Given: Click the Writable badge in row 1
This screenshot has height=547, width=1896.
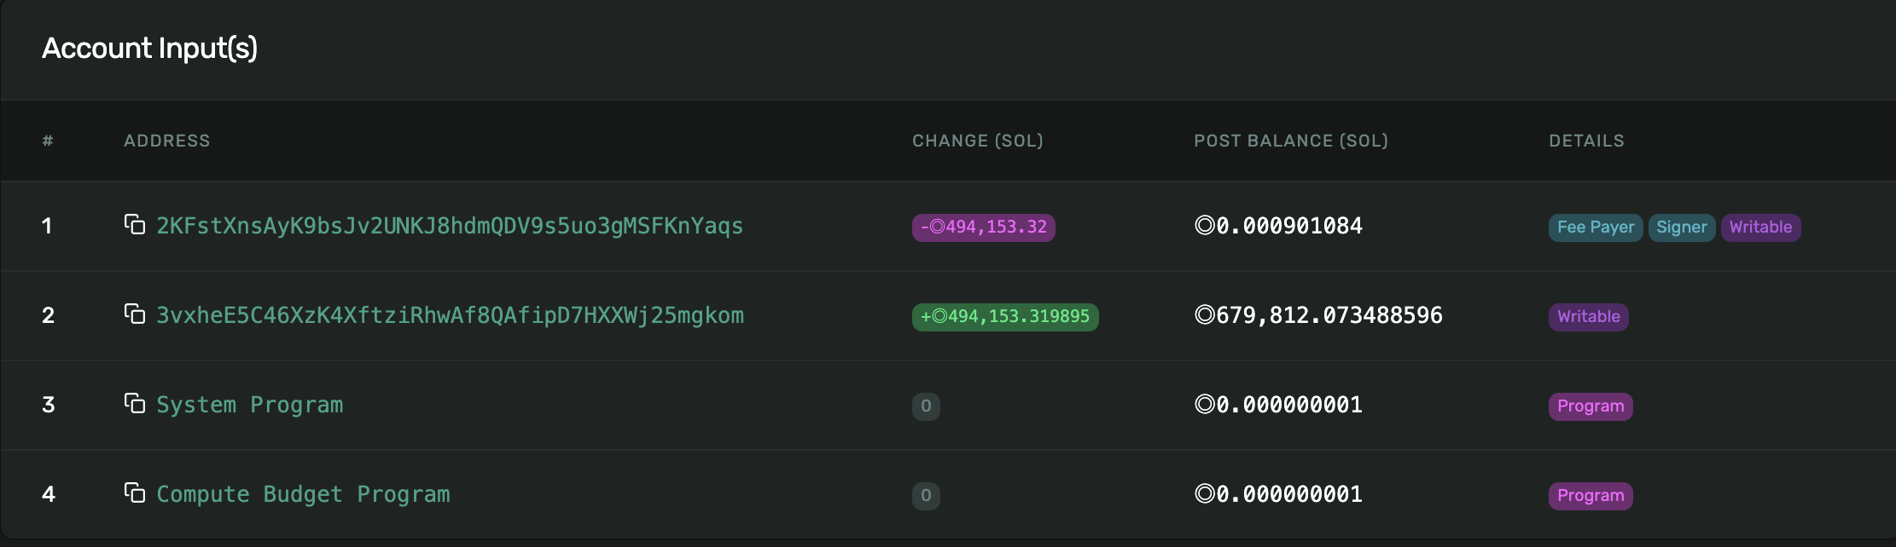Looking at the screenshot, I should (x=1761, y=227).
